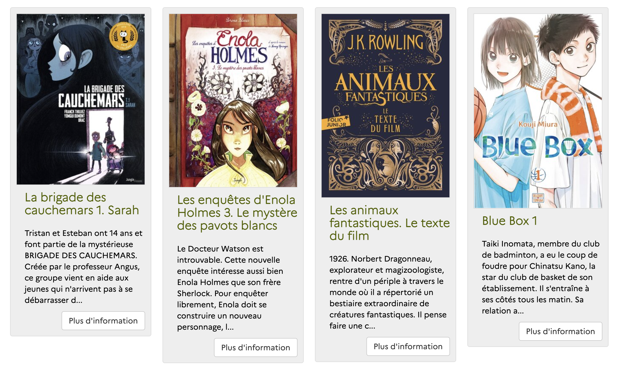622x369 pixels.
Task: Open the Enola Holmes book cover
Action: pos(233,100)
